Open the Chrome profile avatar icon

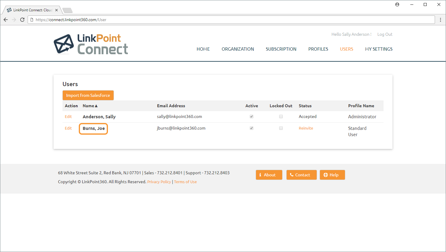pos(397,4)
